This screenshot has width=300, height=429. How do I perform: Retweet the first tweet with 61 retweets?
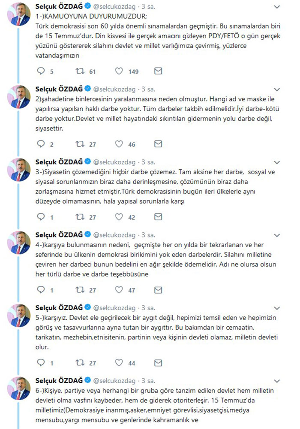point(80,71)
